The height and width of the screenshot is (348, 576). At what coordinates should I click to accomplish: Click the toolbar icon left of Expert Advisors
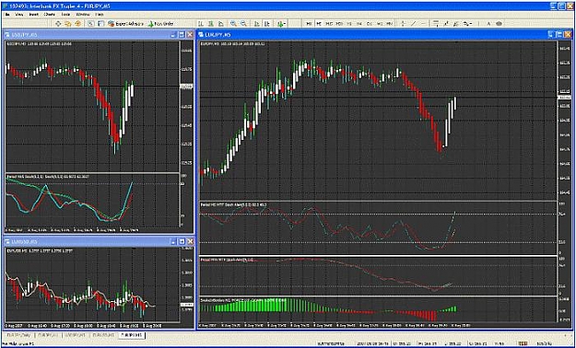pos(100,24)
